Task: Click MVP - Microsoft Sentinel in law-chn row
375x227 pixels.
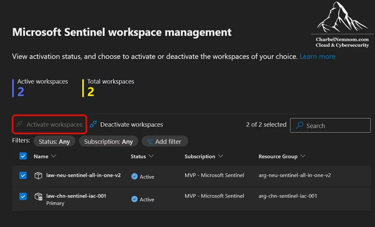Action: (x=214, y=196)
